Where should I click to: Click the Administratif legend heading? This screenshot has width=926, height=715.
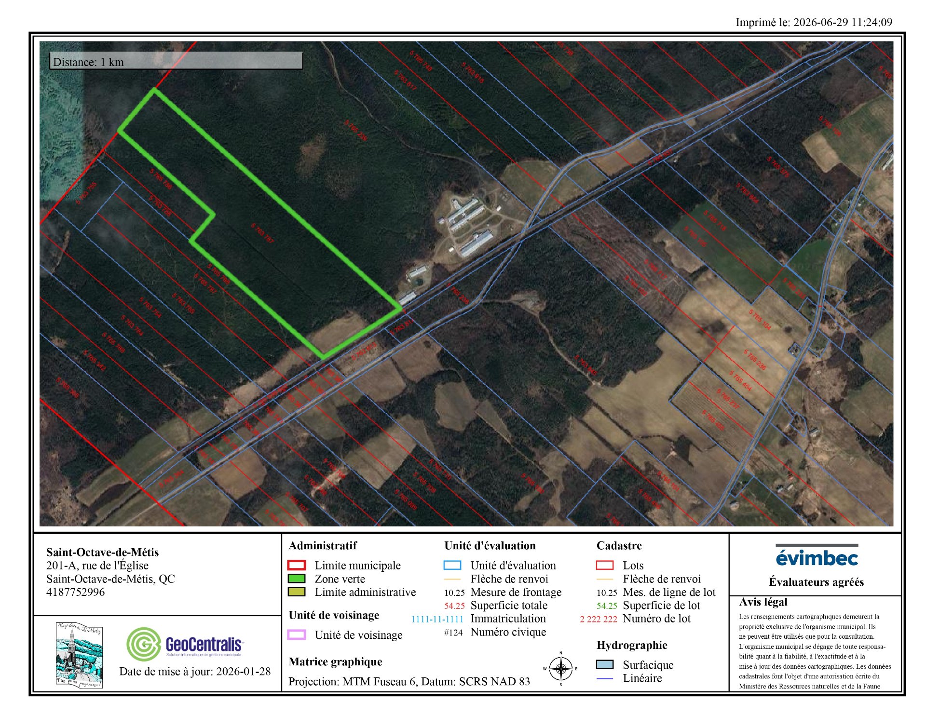pyautogui.click(x=323, y=545)
